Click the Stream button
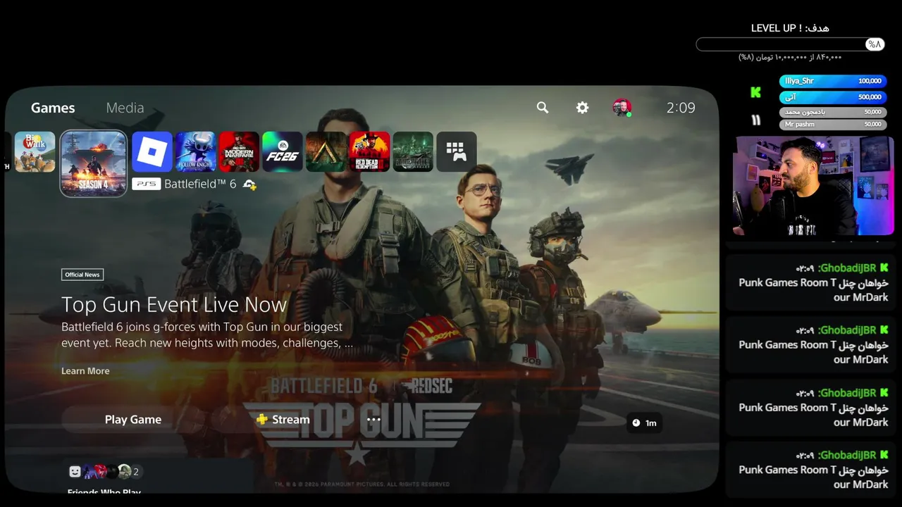 (x=283, y=420)
